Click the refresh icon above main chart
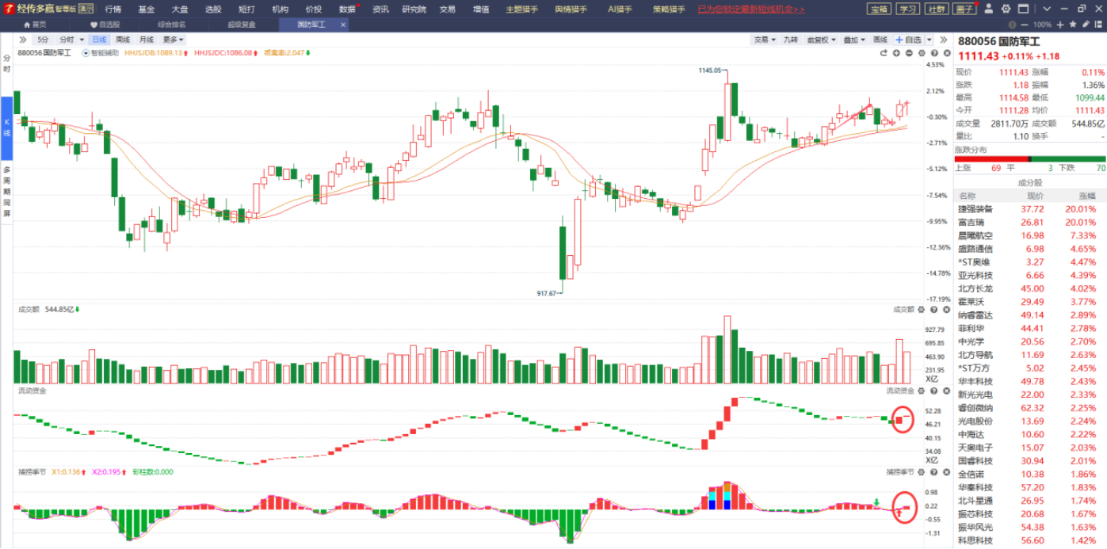Viewport: 1107px width, 549px height. (x=884, y=53)
